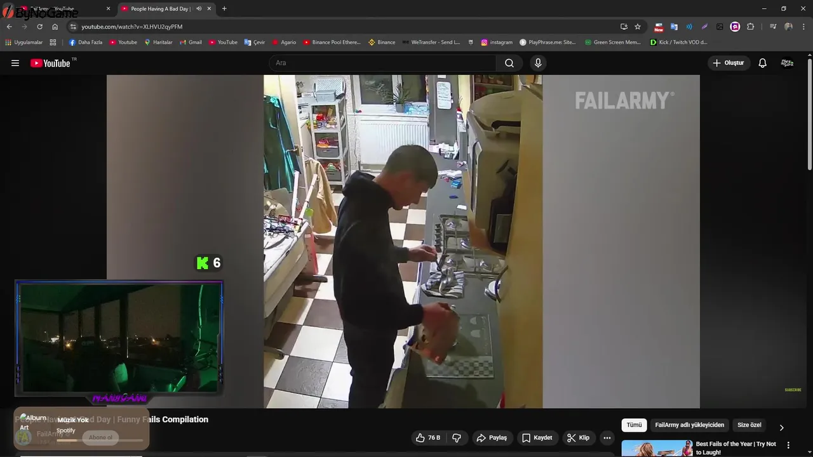
Task: Open the YouTube guide hamburger menu
Action: tap(15, 63)
